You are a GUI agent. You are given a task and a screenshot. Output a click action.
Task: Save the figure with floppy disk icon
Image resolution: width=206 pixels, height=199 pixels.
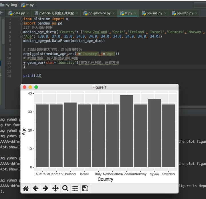pyautogui.click(x=85, y=188)
